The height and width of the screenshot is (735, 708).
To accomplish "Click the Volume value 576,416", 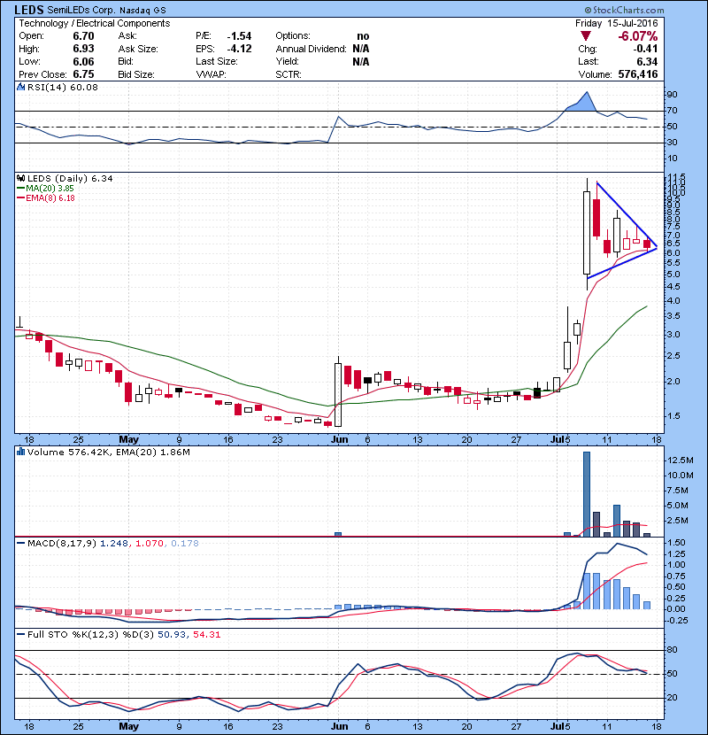I will [638, 74].
